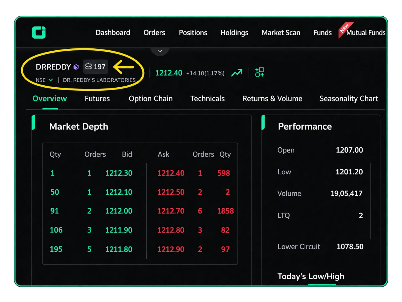Open the Positions menu item

pos(193,33)
